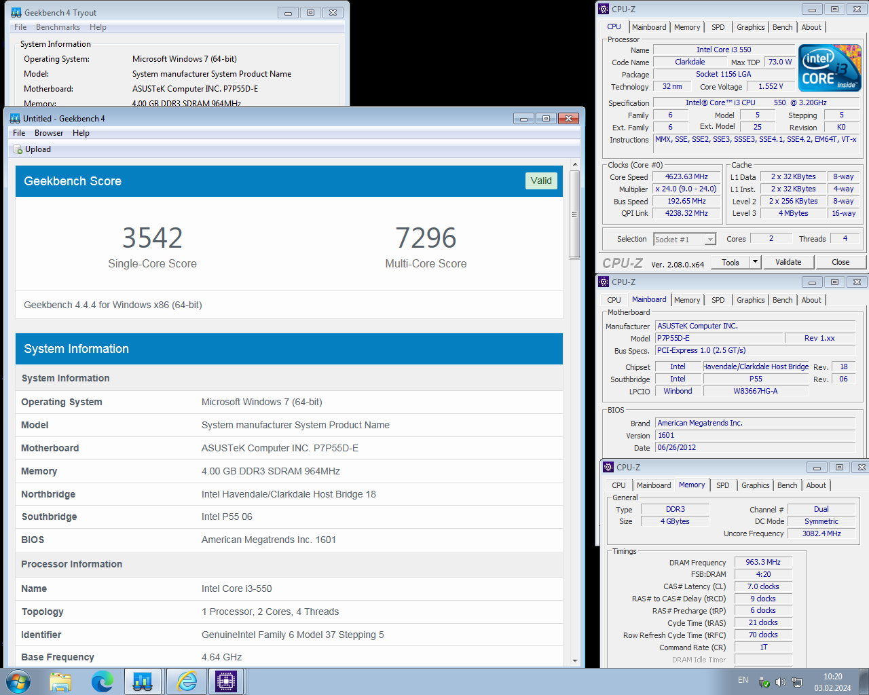Click the BIOS Version field 1601
This screenshot has height=695, width=869.
(755, 436)
